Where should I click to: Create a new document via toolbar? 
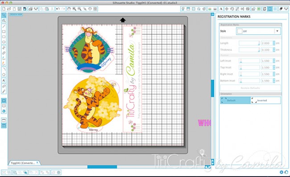click(4, 9)
